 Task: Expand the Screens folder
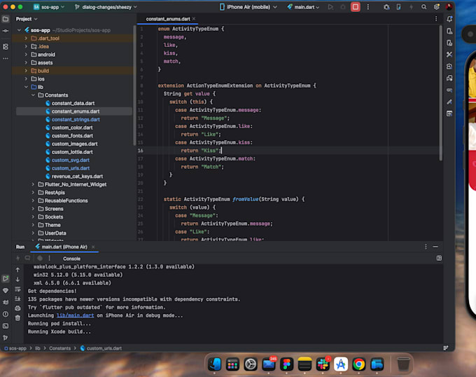[33, 209]
